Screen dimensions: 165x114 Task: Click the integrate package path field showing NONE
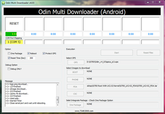[x=122, y=105]
